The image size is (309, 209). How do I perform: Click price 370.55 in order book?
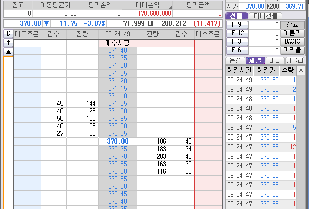[117, 179]
